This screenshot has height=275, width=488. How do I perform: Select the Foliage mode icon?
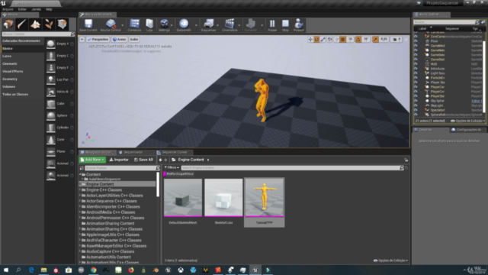[x=49, y=24]
